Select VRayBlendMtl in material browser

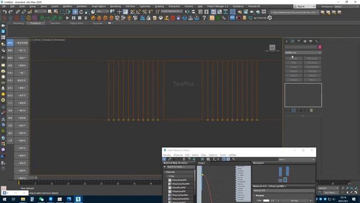pos(179,188)
